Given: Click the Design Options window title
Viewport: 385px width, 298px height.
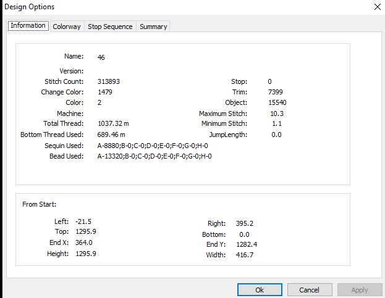Looking at the screenshot, I should 30,7.
